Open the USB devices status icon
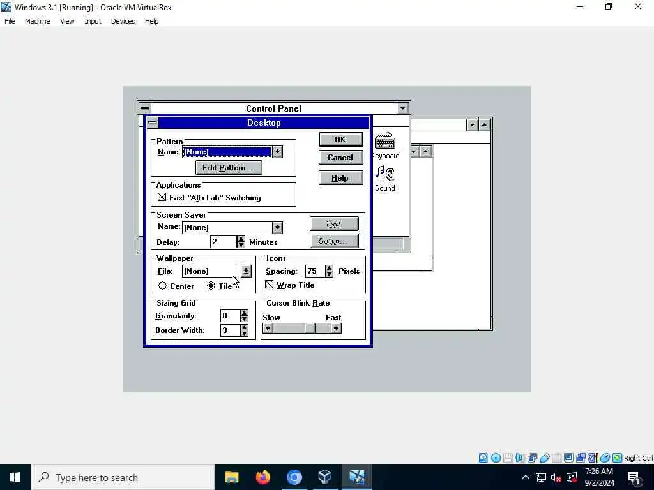 tap(544, 458)
